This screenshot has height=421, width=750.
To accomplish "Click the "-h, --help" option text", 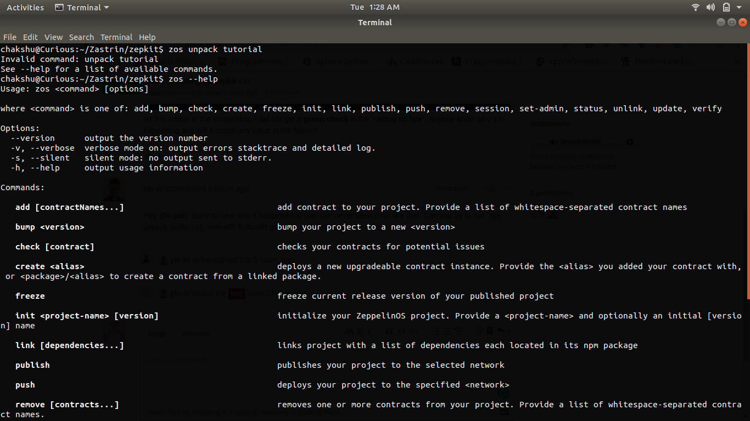I will click(35, 168).
